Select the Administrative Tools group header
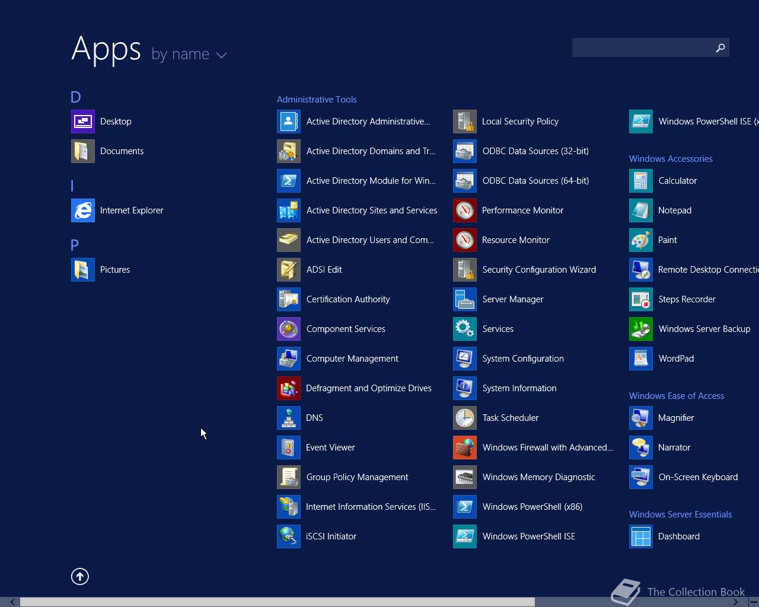 pyautogui.click(x=317, y=100)
